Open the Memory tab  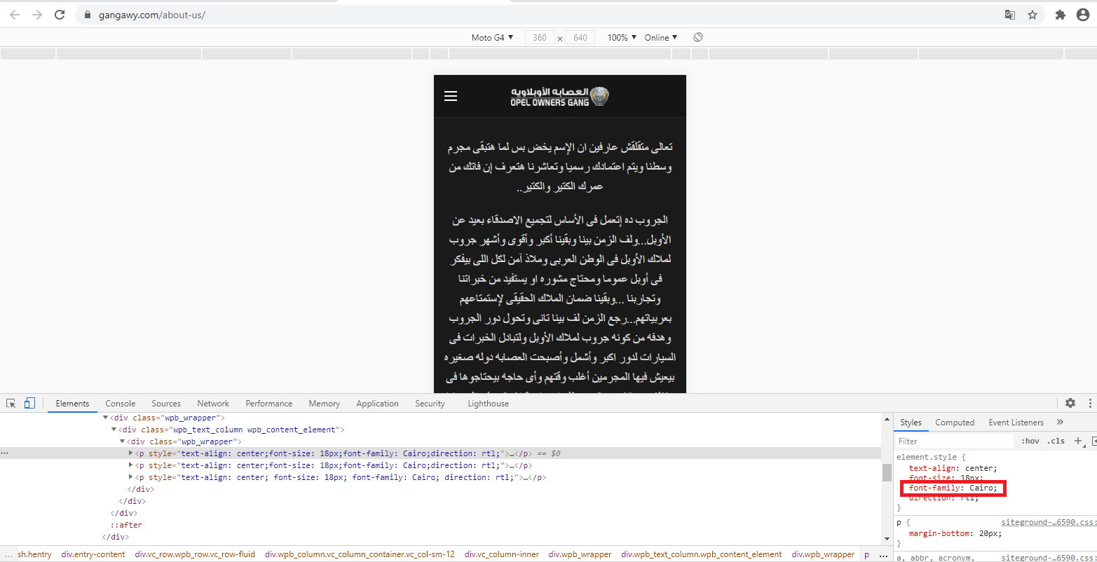[324, 404]
